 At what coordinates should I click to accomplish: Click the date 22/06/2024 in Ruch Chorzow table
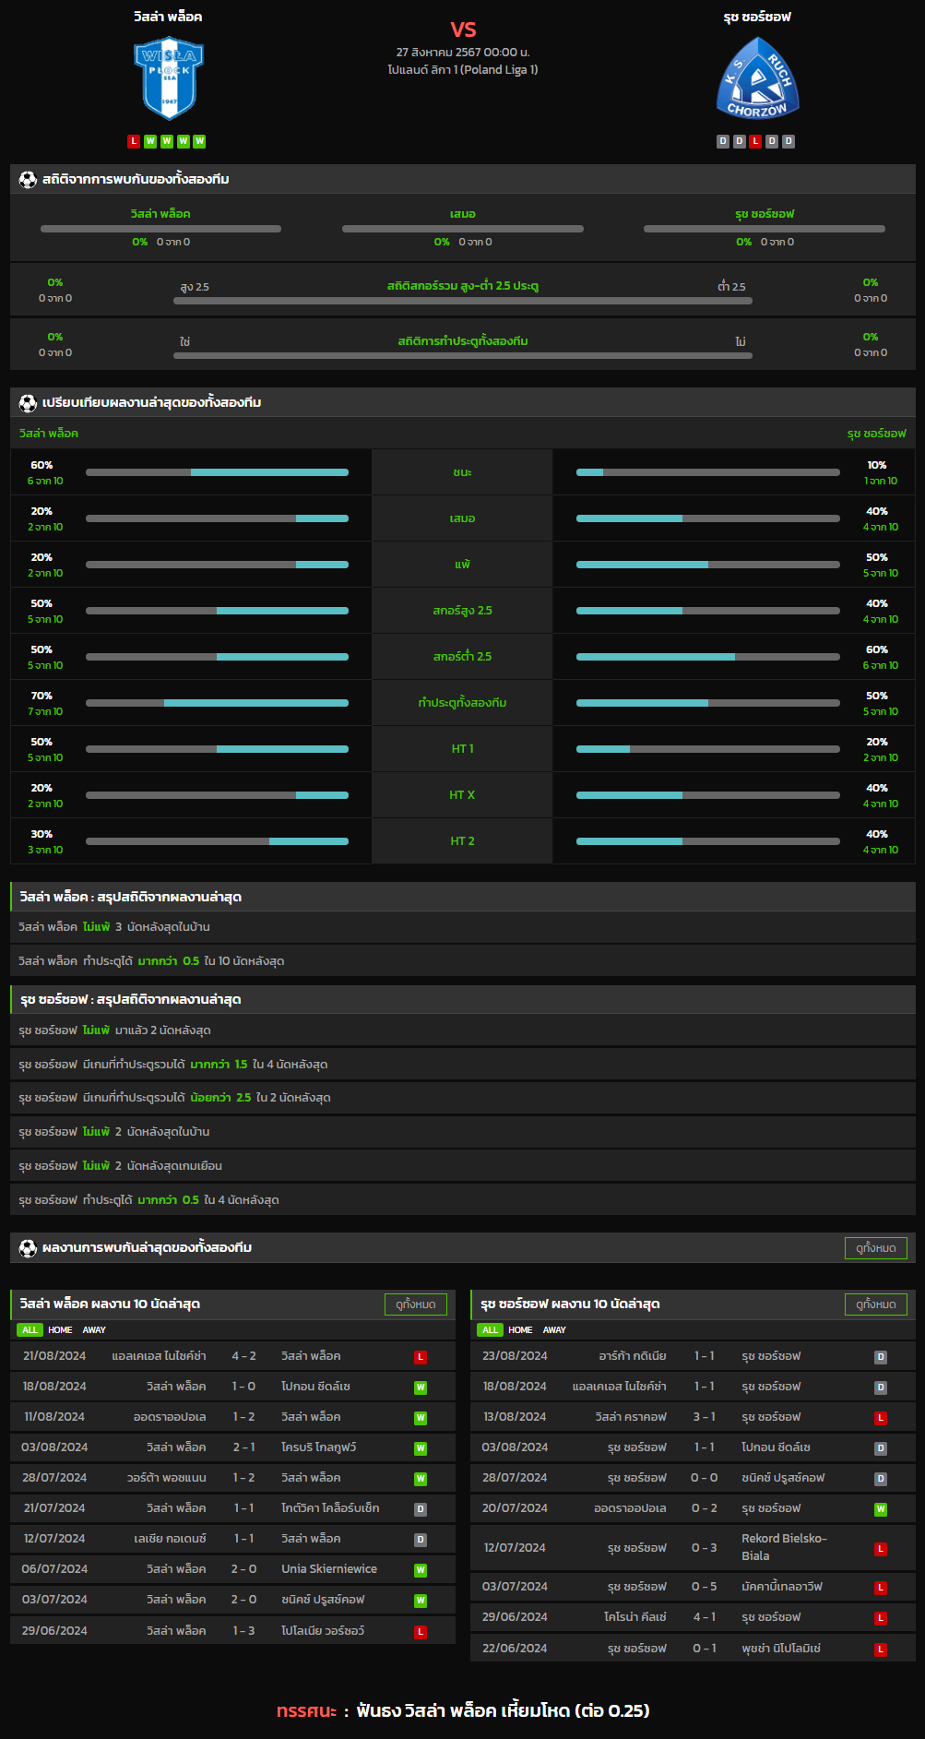point(515,1649)
